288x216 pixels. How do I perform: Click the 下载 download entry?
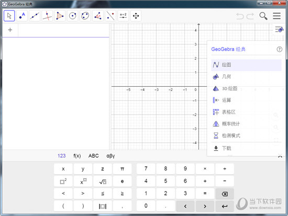click(x=246, y=148)
